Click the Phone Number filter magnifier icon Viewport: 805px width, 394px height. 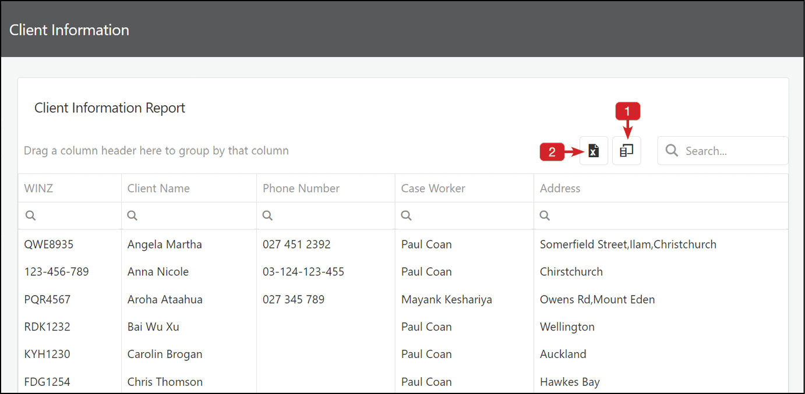[x=267, y=215]
